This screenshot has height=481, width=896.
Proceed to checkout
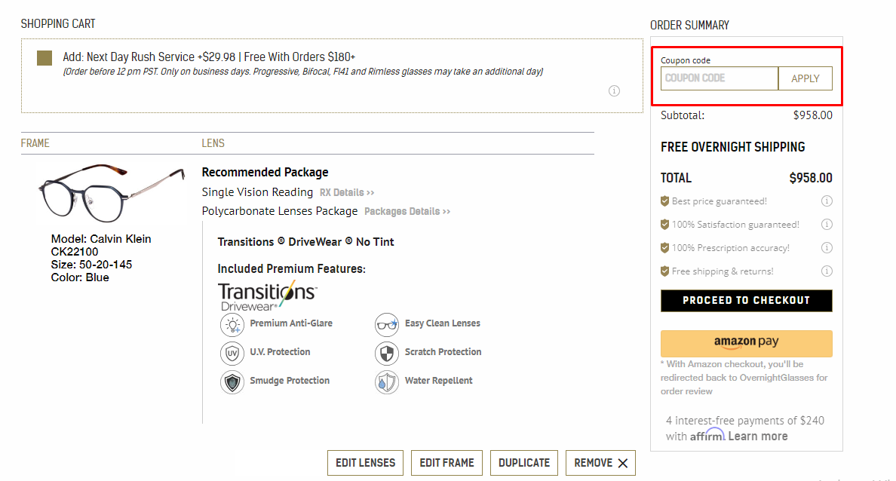click(746, 301)
